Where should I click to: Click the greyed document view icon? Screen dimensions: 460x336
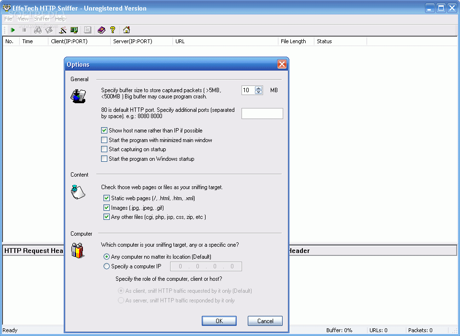coord(87,30)
